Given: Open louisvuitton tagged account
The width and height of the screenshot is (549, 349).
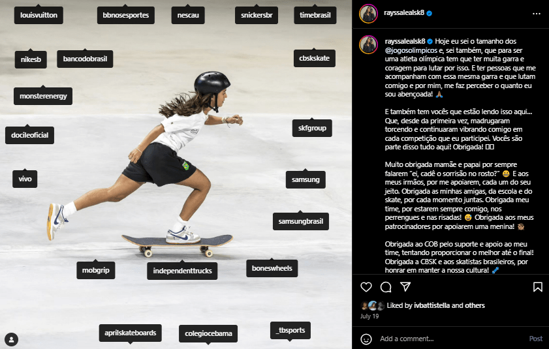Looking at the screenshot, I should point(39,15).
